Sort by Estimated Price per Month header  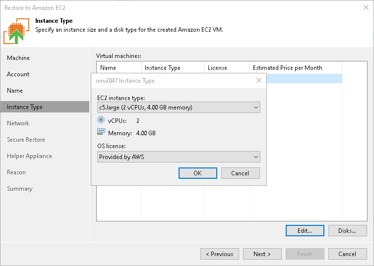296,68
